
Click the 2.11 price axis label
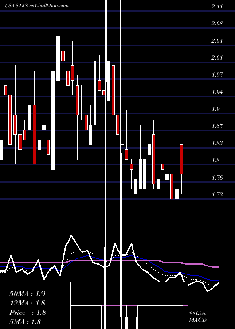point(217,7)
